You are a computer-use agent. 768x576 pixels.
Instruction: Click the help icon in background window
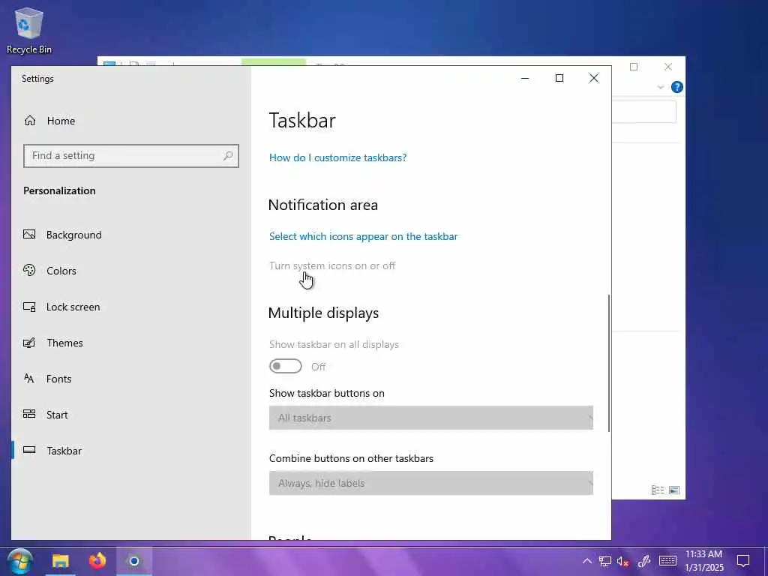point(677,87)
